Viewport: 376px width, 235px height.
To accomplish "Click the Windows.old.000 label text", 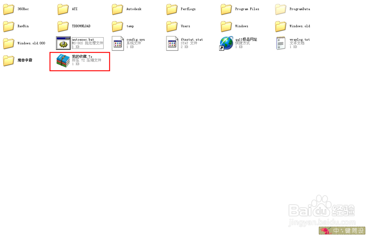I will click(31, 43).
